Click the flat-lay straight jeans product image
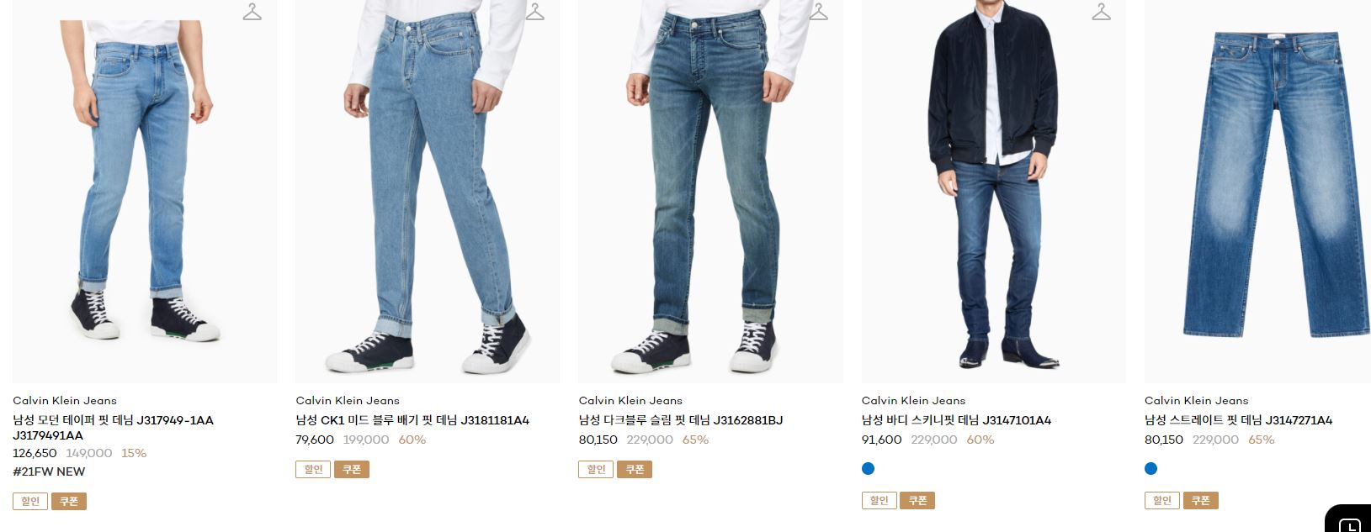 point(1257,192)
